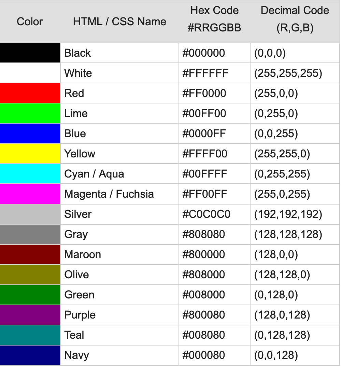Screen dimensions: 342x366
Task: Select the 'Teal' name cell
Action: pyautogui.click(x=119, y=335)
